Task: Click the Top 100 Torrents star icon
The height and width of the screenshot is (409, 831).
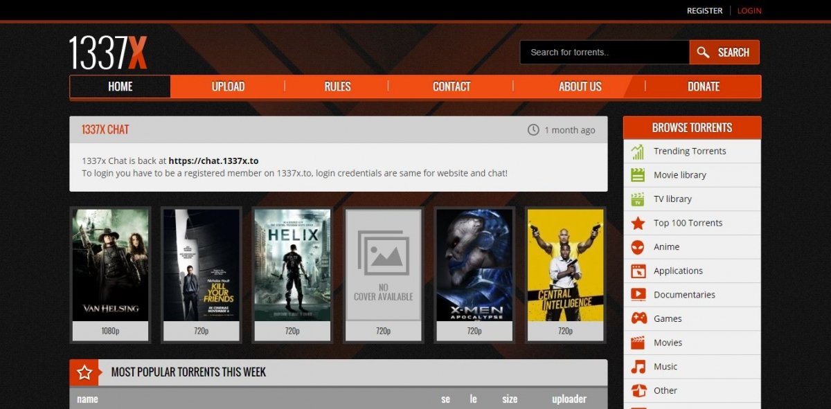Action: pyautogui.click(x=638, y=223)
